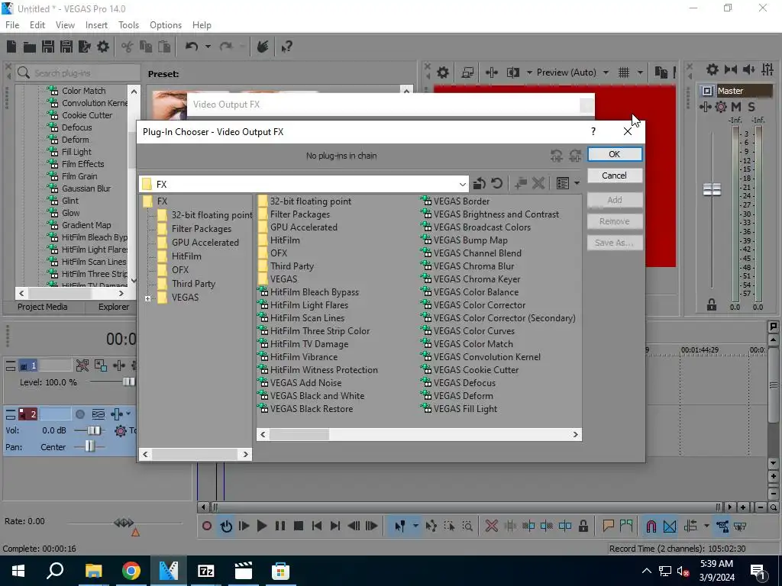This screenshot has height=586, width=782.
Task: Click the Undo arrow in main toolbar
Action: (192, 47)
